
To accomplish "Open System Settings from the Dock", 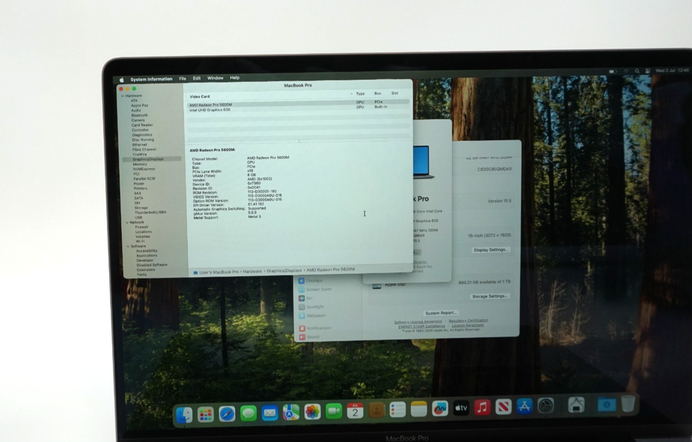I will pos(546,406).
